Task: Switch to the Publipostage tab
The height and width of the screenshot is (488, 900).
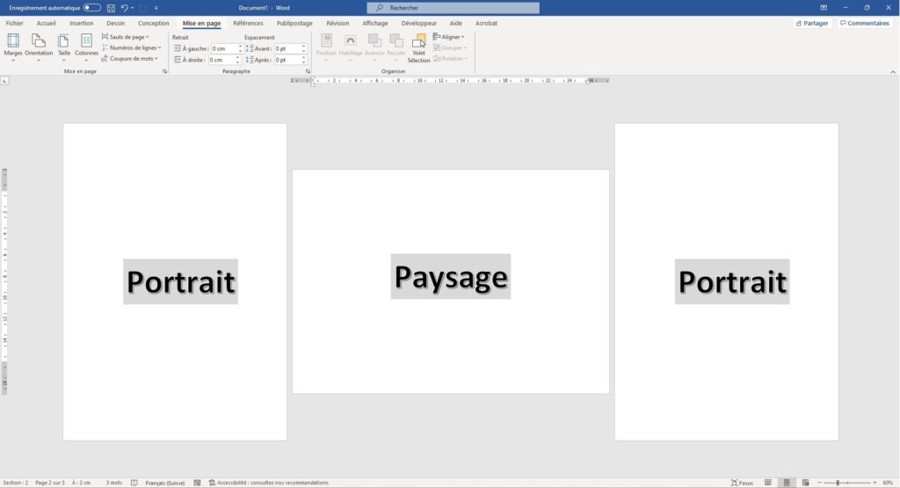Action: (x=294, y=24)
